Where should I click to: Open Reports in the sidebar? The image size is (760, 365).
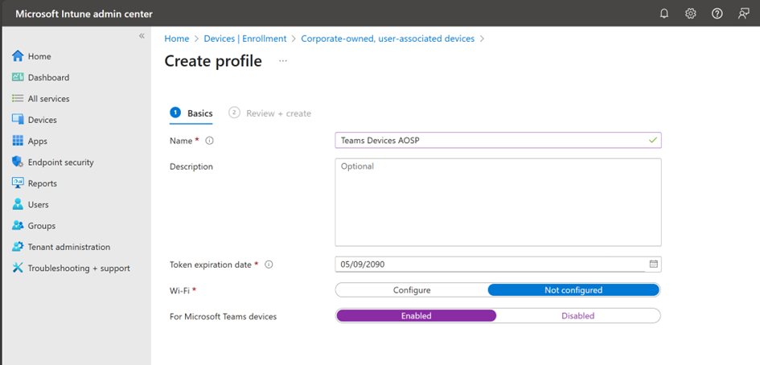point(42,183)
